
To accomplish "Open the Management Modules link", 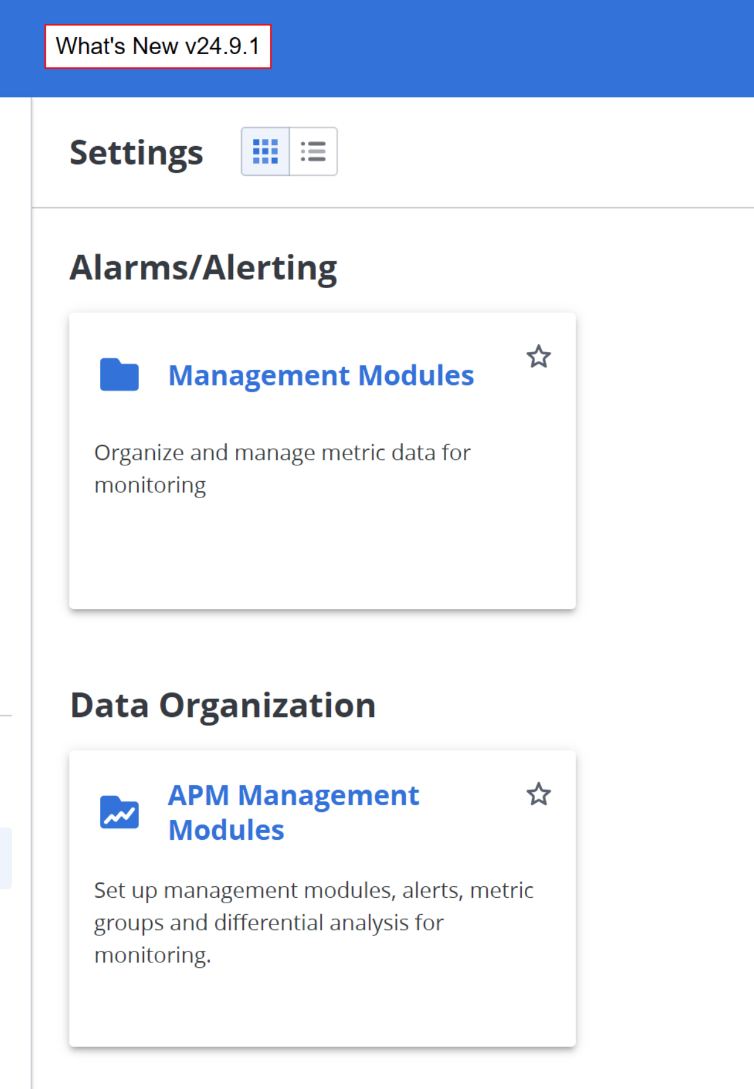I will (x=321, y=375).
